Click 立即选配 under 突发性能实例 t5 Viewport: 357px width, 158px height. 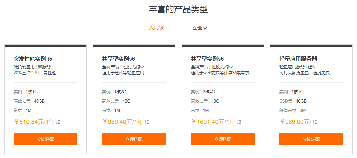pyautogui.click(x=45, y=139)
